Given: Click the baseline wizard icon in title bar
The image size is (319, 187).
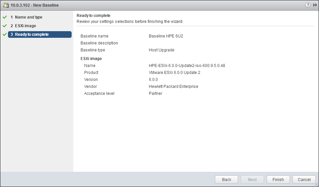Looking at the screenshot, I should 6,5.
